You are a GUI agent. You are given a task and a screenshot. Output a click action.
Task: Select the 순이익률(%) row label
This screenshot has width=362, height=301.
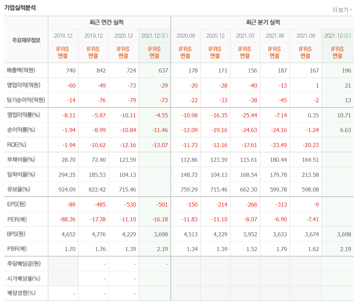21,130
